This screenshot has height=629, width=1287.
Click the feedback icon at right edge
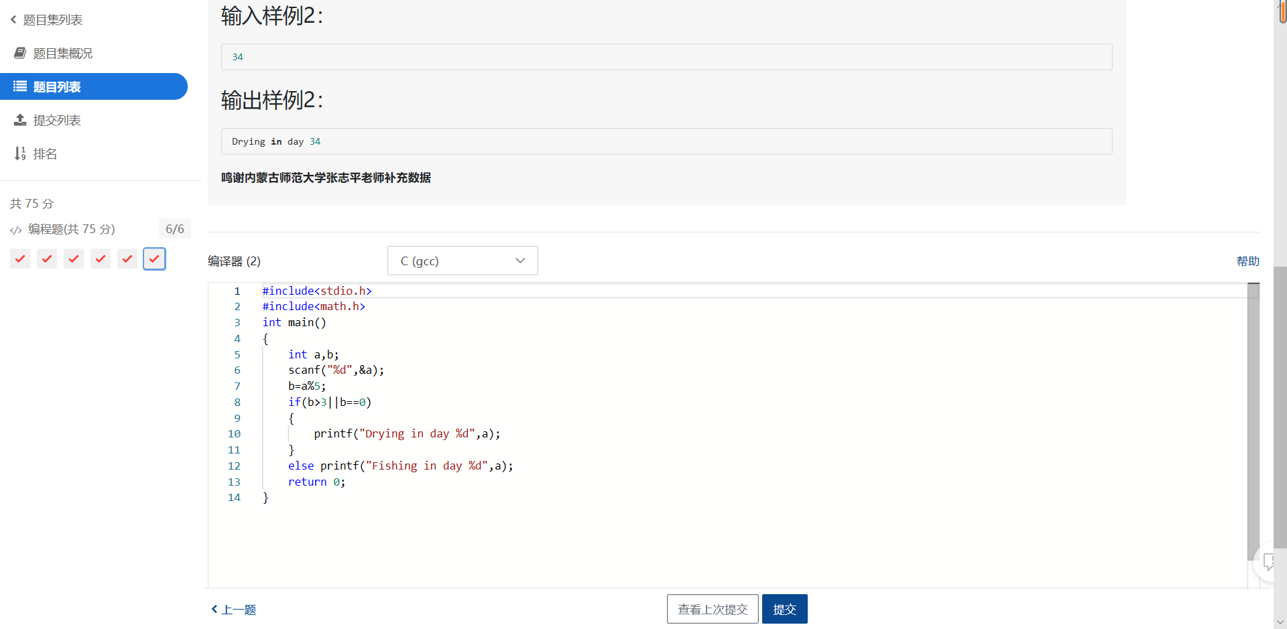pos(1270,561)
